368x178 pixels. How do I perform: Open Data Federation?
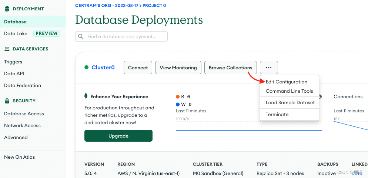point(23,85)
